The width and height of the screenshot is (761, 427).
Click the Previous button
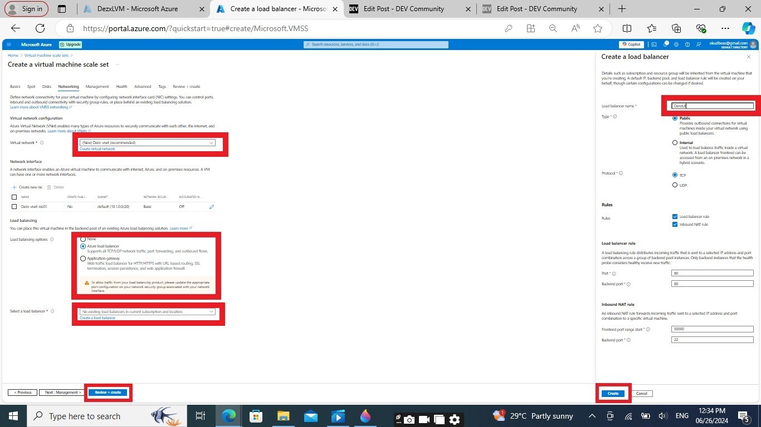tap(23, 393)
